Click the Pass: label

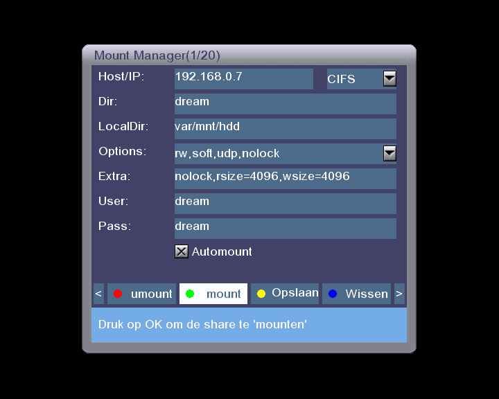115,227
